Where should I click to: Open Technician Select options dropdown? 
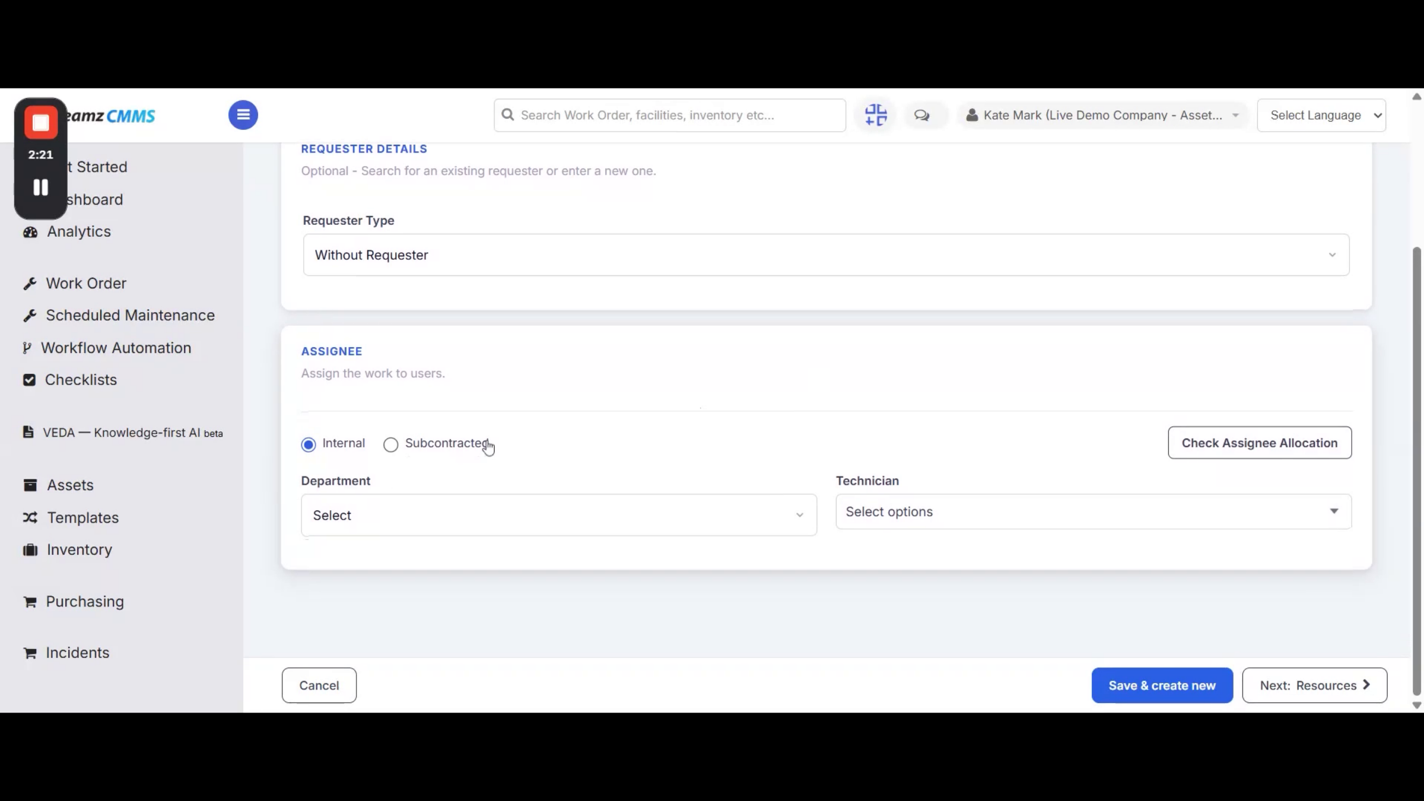(x=1094, y=511)
